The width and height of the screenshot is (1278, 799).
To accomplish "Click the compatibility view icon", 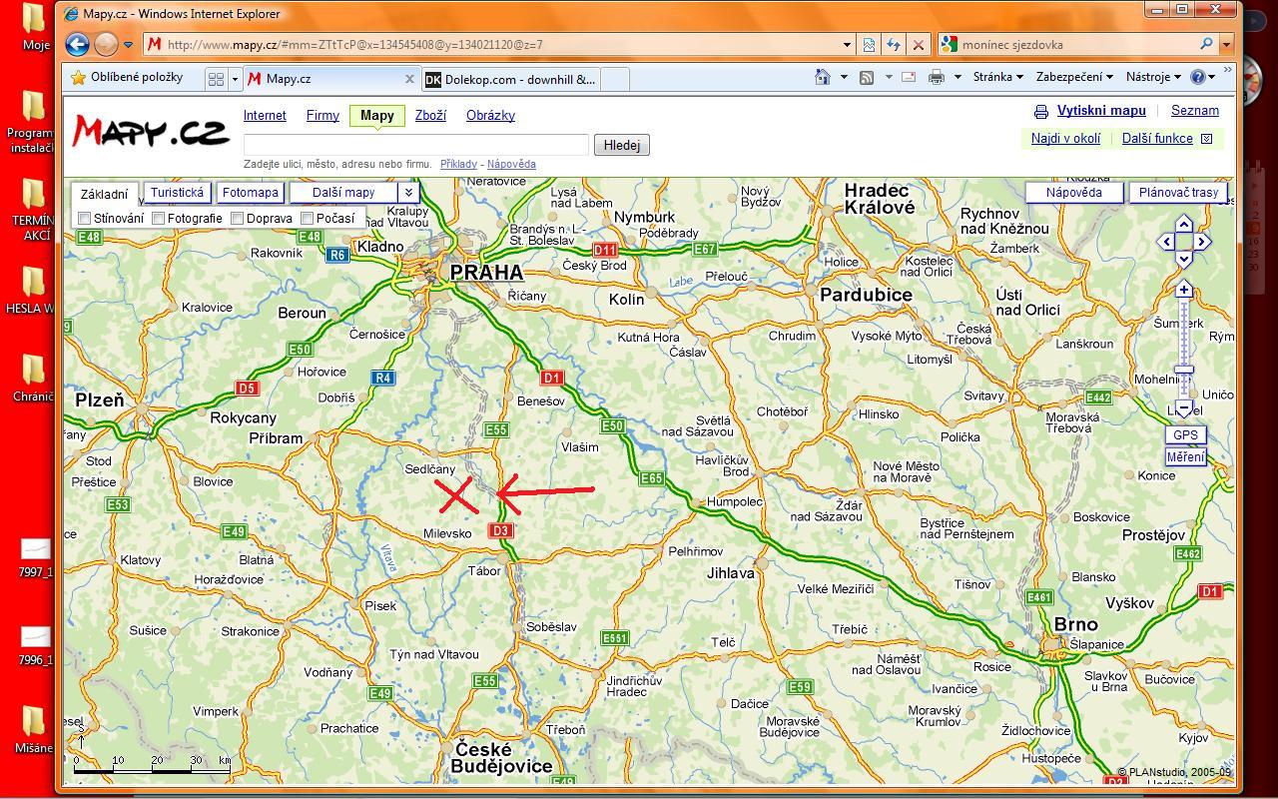I will tap(869, 44).
